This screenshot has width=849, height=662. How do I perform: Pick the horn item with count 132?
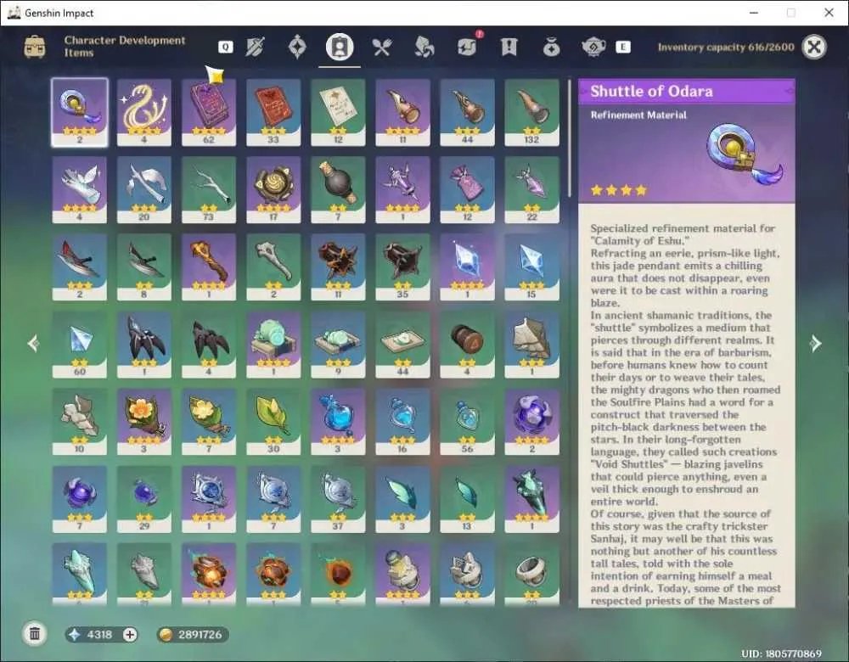pos(531,113)
